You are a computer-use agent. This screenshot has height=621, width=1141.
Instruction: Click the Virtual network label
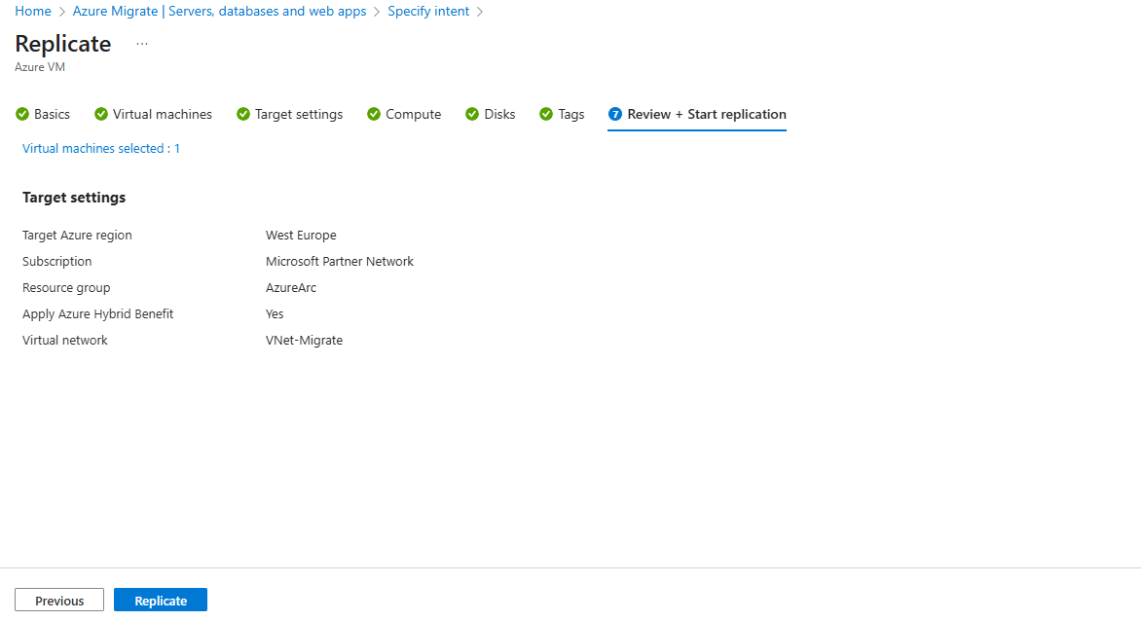pos(65,340)
